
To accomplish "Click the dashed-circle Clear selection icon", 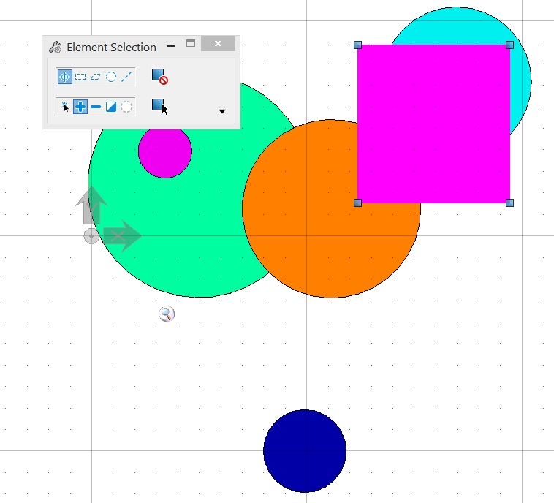I will click(x=126, y=107).
